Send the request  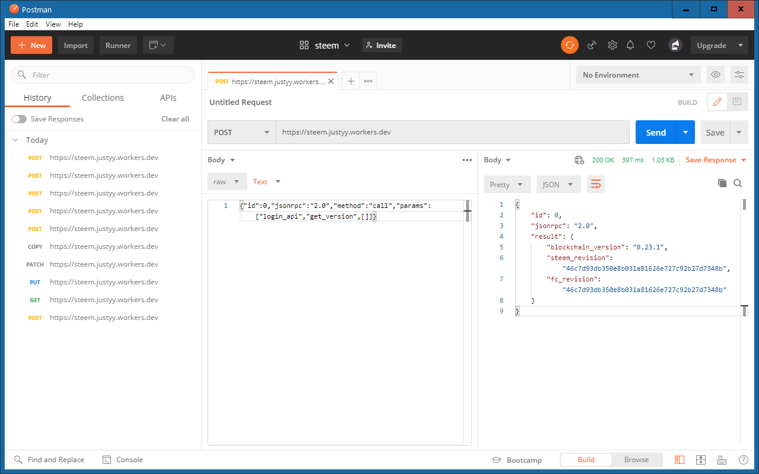tap(656, 132)
